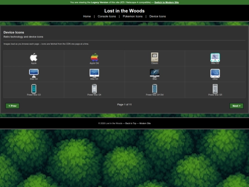Click the Lost in the Woods title
Viewport: 249px width, 187px height.
click(125, 11)
